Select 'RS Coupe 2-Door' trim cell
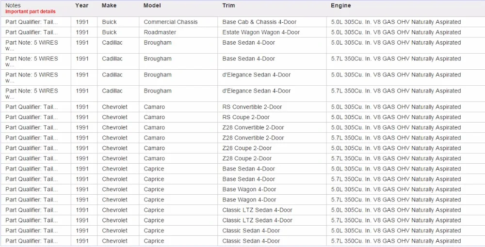Screen dimensions: 485x247 [x=245, y=117]
